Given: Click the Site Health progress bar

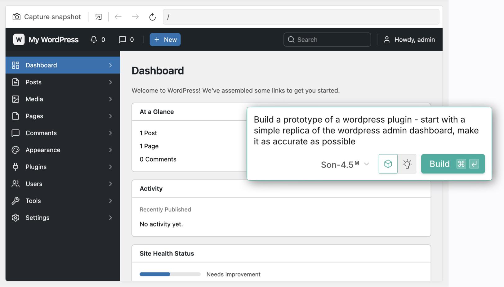Looking at the screenshot, I should click(x=170, y=274).
